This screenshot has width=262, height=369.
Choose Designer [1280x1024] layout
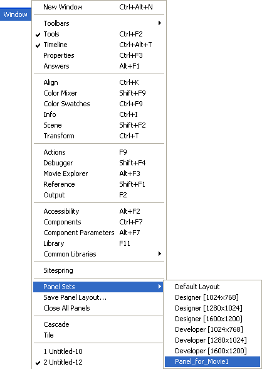point(212,308)
